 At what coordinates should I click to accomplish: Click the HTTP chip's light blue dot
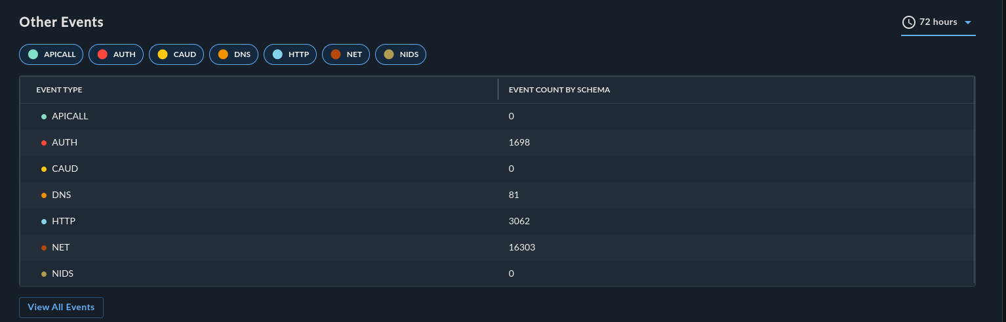click(x=277, y=54)
